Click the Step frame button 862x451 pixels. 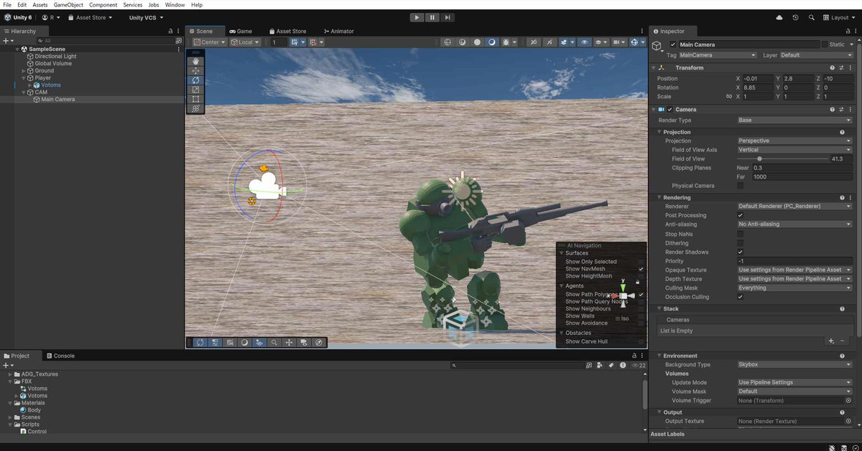[448, 17]
